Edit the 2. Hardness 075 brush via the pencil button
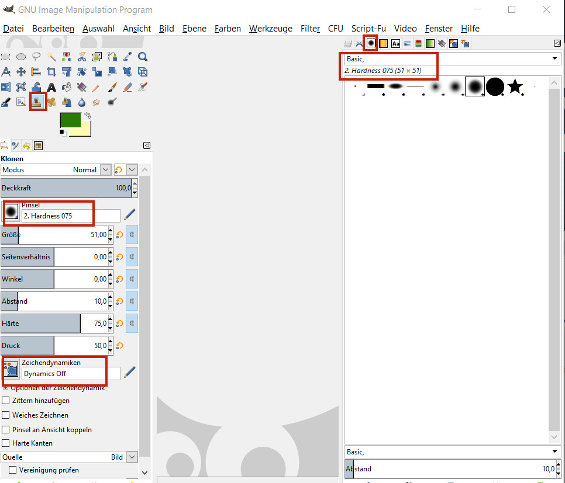Screen dimensions: 565x483 pos(129,214)
